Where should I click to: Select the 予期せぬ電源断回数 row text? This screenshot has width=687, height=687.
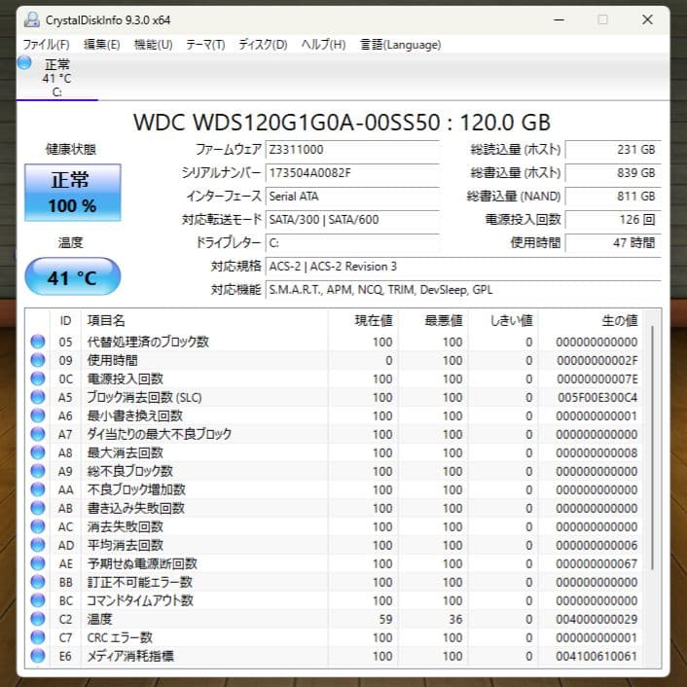142,563
